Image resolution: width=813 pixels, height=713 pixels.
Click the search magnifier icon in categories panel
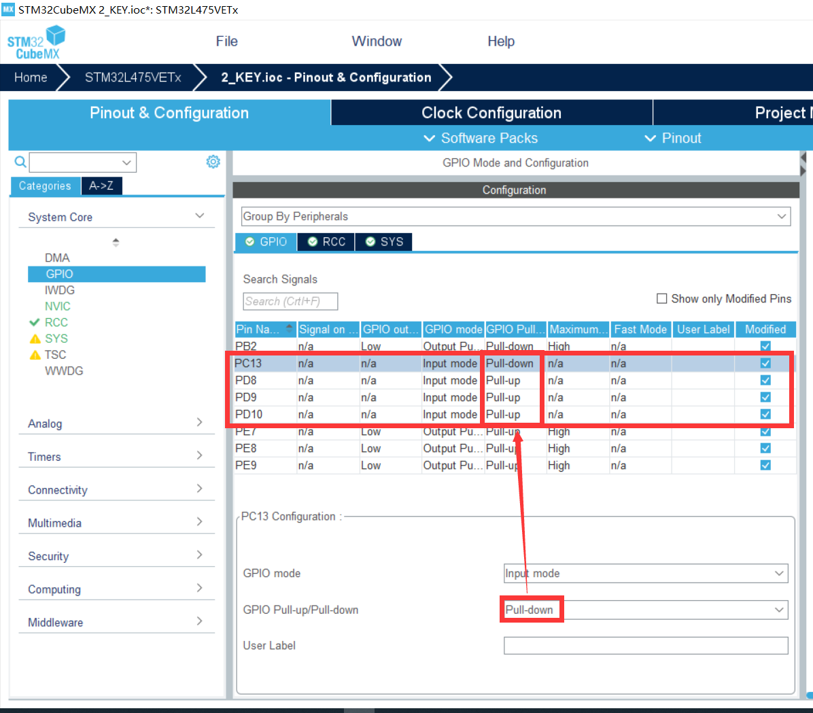click(x=20, y=162)
